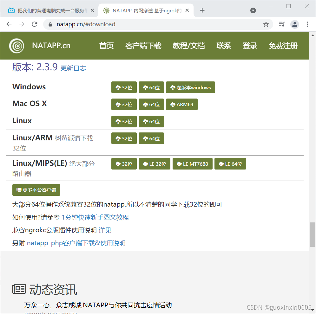
Task: Close the first tab about 普通电脑变成服务器
Action: [x=92, y=10]
